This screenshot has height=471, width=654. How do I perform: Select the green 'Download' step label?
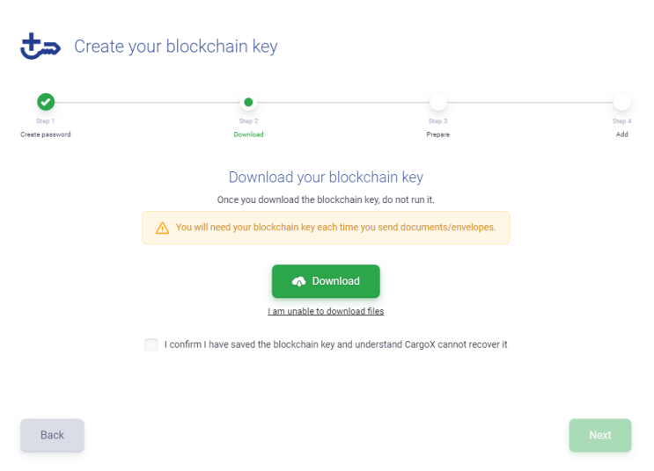[248, 134]
